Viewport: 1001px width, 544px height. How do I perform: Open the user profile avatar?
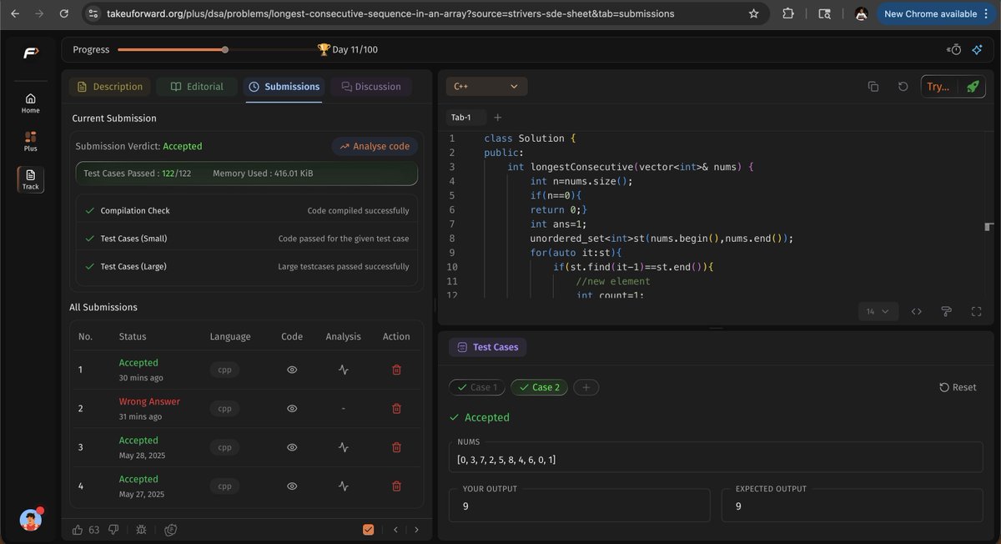[x=31, y=521]
